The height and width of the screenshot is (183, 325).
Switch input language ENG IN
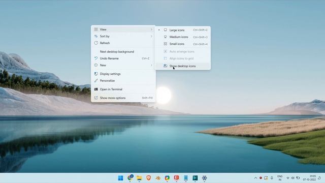pos(280,178)
